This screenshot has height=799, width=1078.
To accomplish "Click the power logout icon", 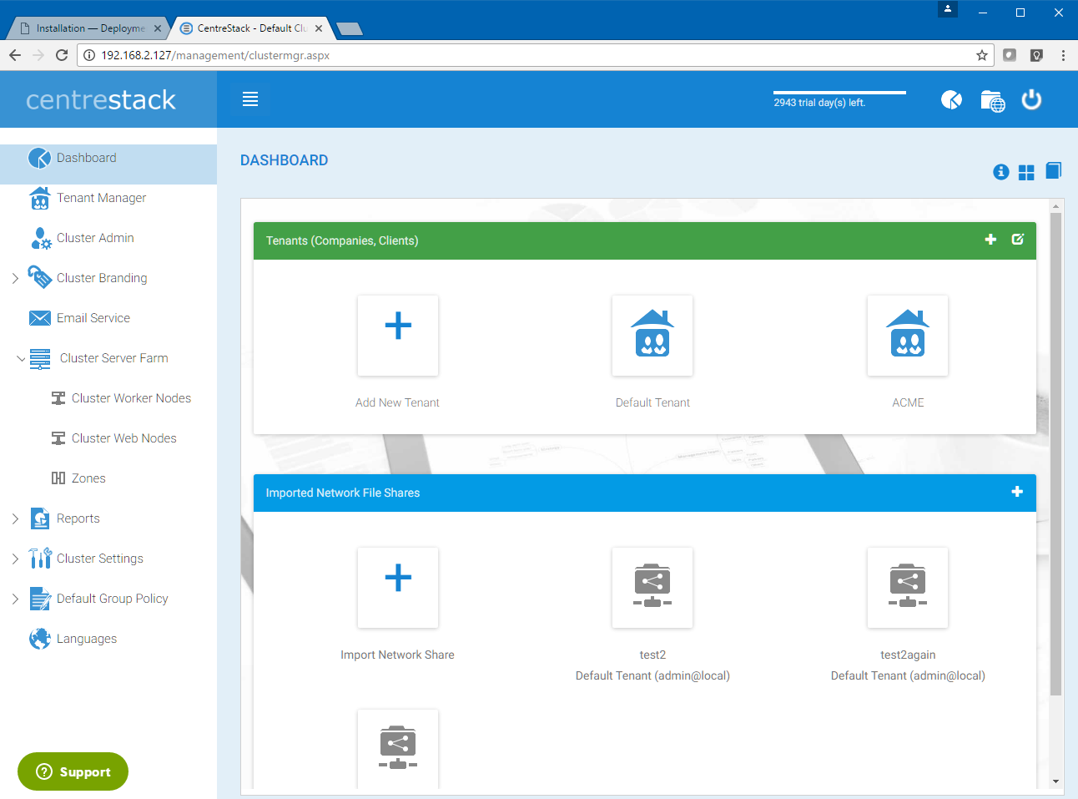I will pyautogui.click(x=1031, y=99).
